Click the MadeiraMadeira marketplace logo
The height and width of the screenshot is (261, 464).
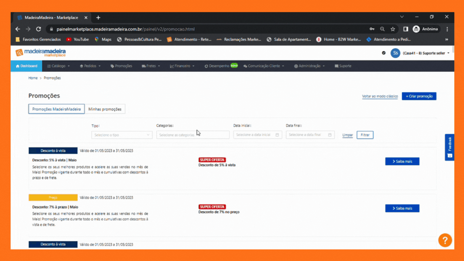pyautogui.click(x=41, y=53)
